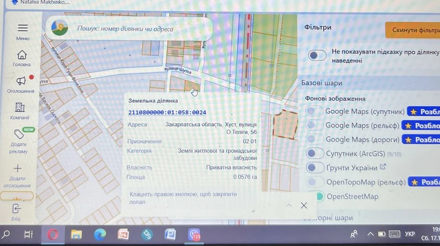Toggle Google Maps (супутник) layer

(314, 111)
